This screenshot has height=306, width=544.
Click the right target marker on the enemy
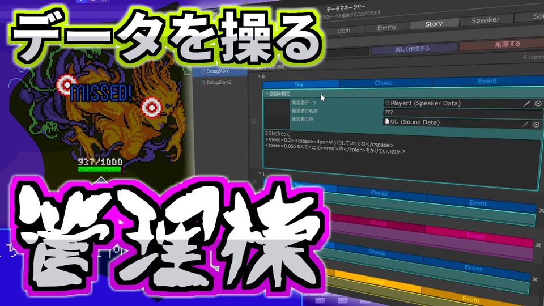[x=152, y=107]
